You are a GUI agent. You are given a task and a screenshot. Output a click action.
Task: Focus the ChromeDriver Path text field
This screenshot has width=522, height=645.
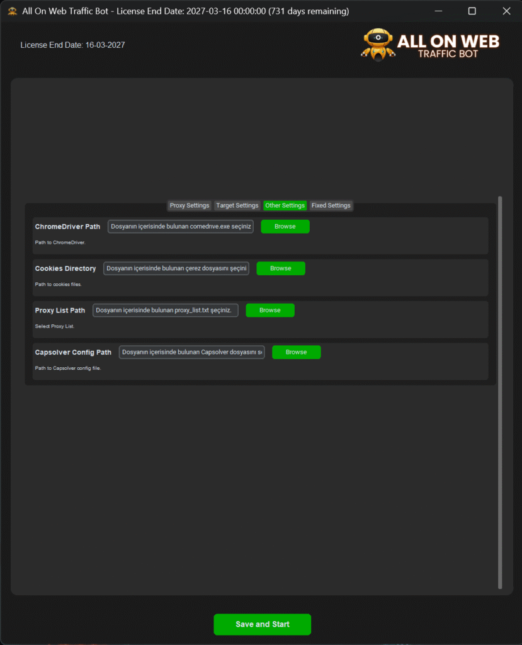[181, 227]
